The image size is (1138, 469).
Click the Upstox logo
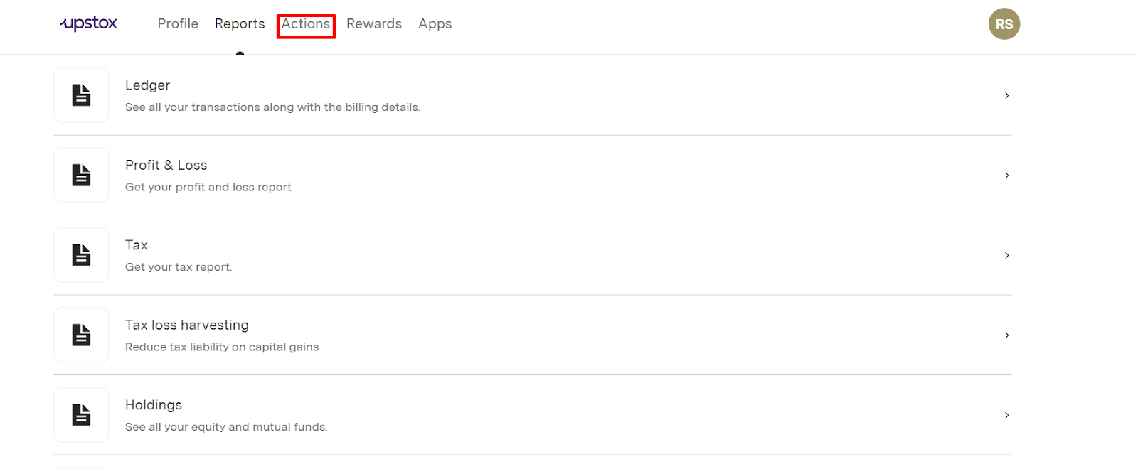click(x=89, y=23)
